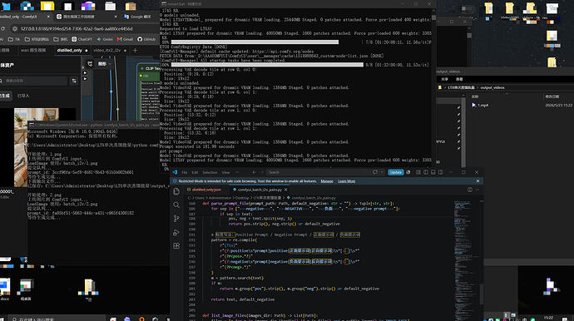The height and width of the screenshot is (321, 574).
Task: Open editor split/more actions icon at tab bar right
Action: (470, 190)
